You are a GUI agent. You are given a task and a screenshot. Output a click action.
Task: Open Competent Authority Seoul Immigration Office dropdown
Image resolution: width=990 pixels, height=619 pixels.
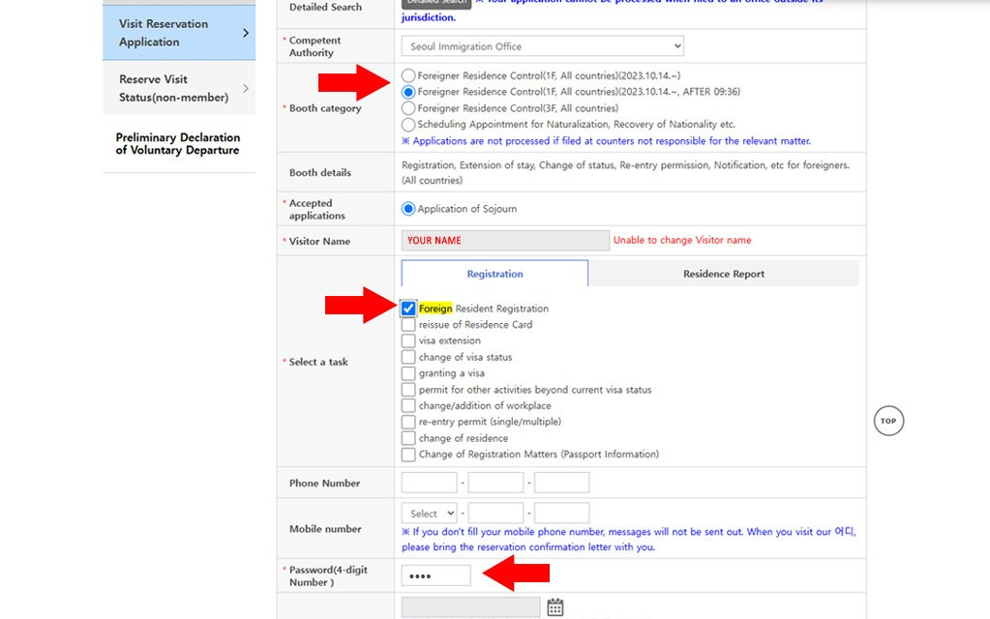[x=542, y=46]
